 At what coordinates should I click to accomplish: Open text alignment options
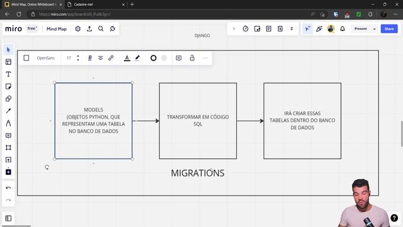pyautogui.click(x=100, y=58)
